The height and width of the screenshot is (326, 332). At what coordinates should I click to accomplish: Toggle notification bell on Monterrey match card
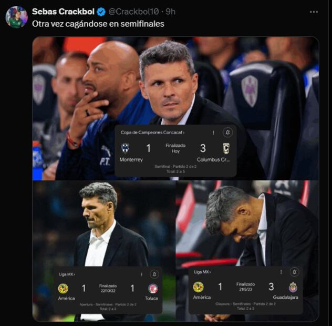point(227,133)
